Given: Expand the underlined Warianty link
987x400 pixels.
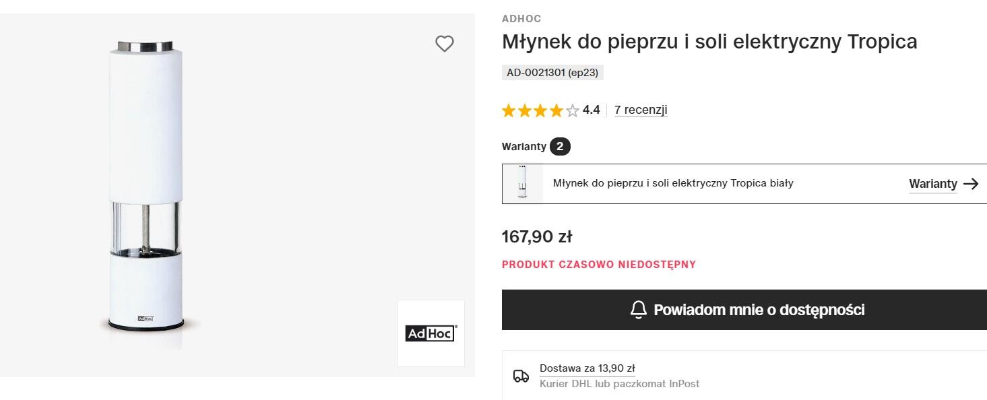Looking at the screenshot, I should [932, 184].
